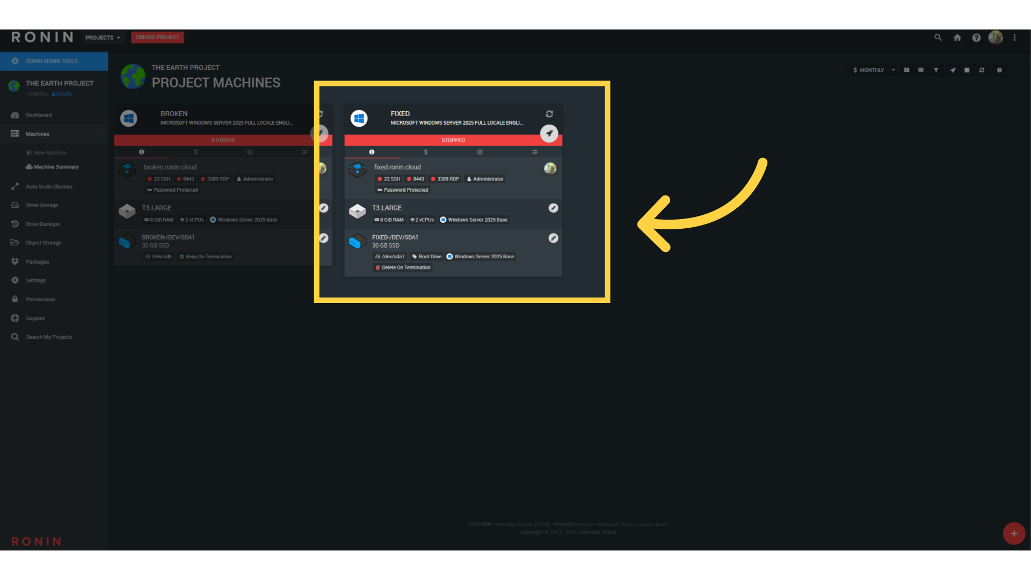Click the Windows logo on FIXED card
Image resolution: width=1031 pixels, height=580 pixels.
359,118
